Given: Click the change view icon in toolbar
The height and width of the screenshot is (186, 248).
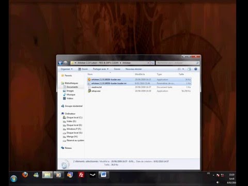Looking at the screenshot, I should click(179, 69).
